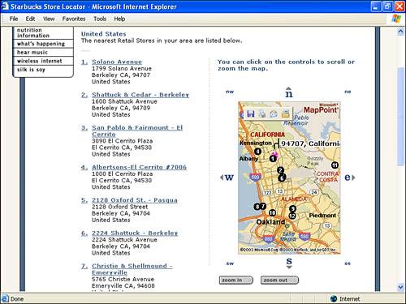Open the Favorites menu

74,19
